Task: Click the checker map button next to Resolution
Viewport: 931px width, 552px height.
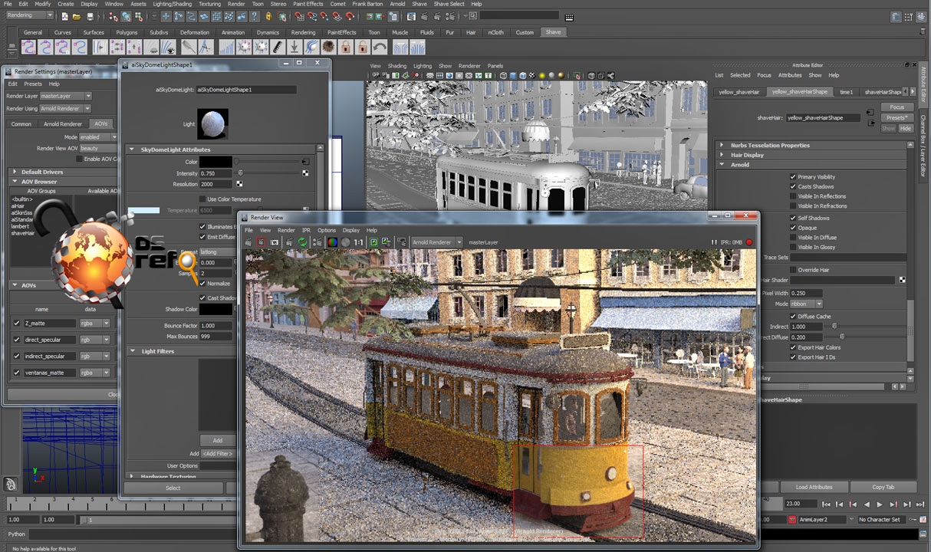Action: 240,184
